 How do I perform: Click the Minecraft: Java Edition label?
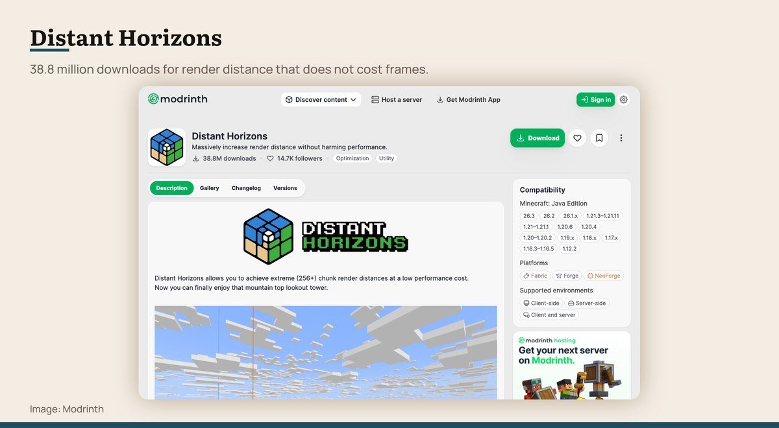pyautogui.click(x=554, y=204)
